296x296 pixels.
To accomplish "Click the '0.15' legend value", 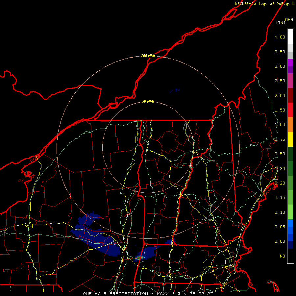I will click(x=280, y=198).
